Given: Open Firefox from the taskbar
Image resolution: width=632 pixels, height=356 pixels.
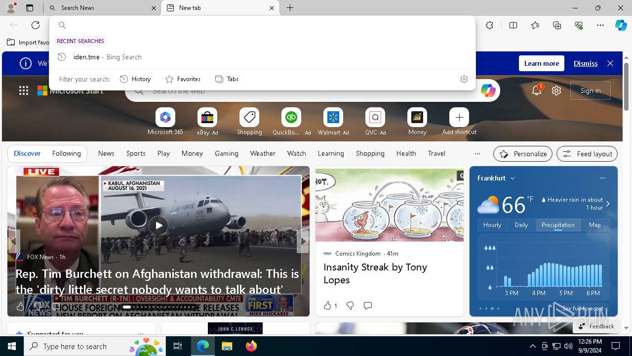Looking at the screenshot, I should coord(251,347).
